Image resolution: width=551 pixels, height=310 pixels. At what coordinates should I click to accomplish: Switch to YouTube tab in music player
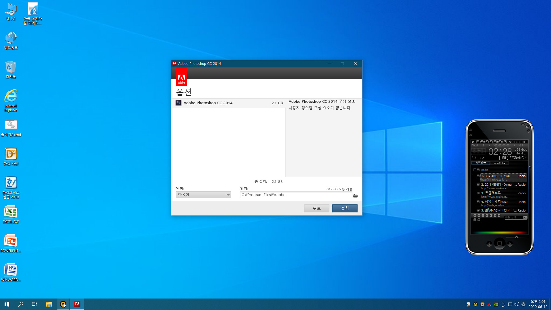pos(499,163)
